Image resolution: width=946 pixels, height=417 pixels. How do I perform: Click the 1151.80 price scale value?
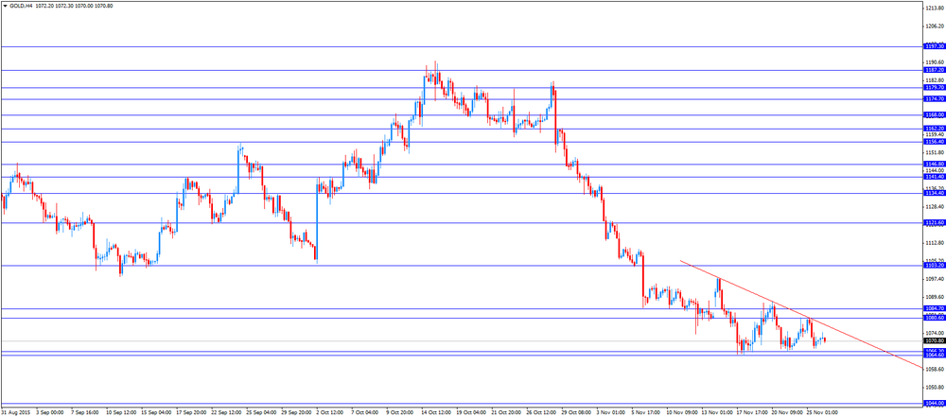click(x=935, y=152)
